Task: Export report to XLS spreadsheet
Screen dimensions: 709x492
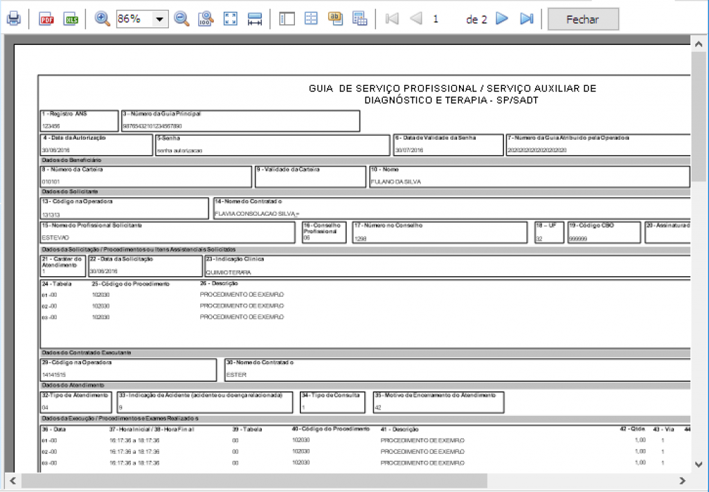Action: point(71,19)
